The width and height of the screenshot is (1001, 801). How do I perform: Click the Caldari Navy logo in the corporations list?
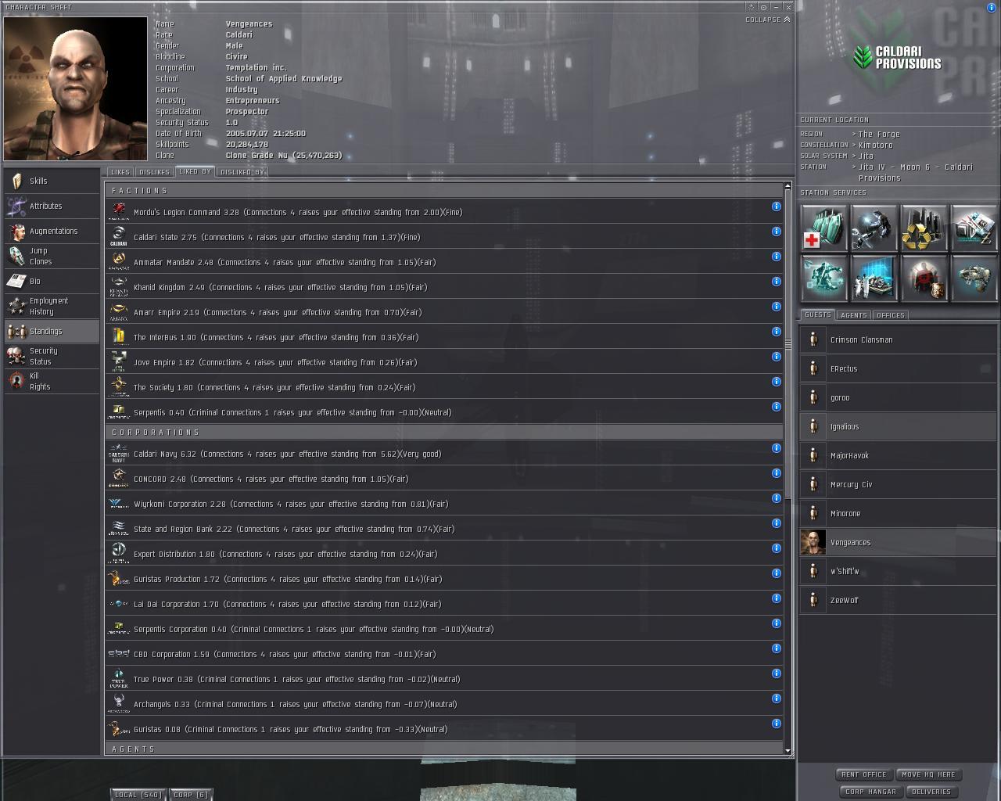[x=118, y=454]
